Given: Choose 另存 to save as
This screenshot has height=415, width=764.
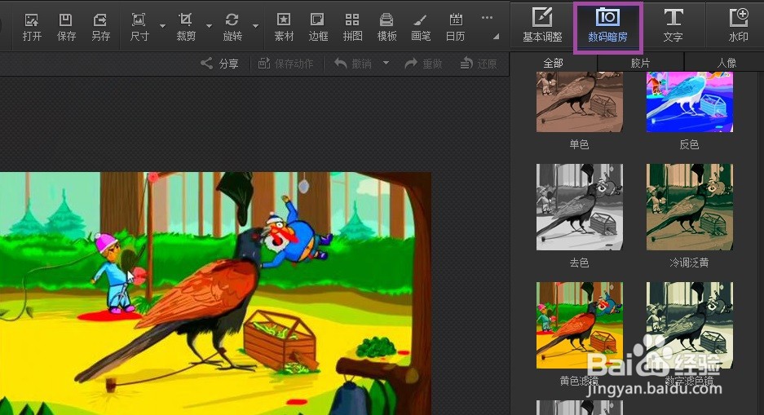Looking at the screenshot, I should click(x=101, y=27).
